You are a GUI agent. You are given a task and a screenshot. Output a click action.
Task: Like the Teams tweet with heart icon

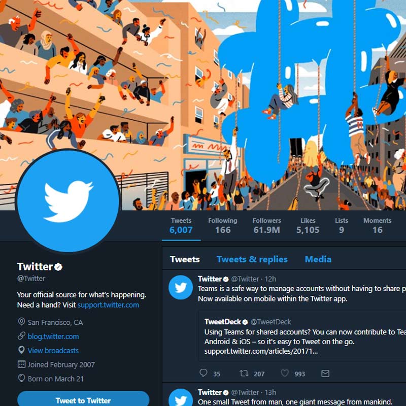(x=285, y=373)
